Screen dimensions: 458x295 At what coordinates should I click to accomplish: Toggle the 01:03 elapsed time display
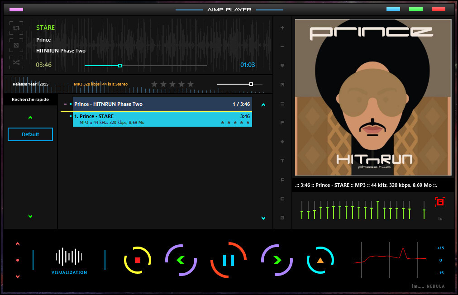click(248, 65)
